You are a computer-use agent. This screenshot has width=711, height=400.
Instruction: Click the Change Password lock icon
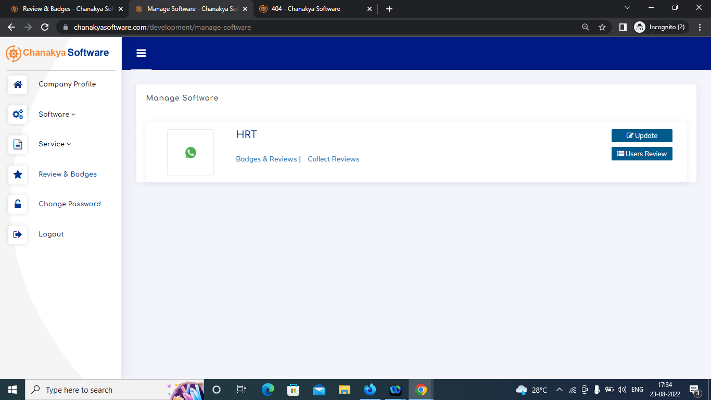pos(18,204)
